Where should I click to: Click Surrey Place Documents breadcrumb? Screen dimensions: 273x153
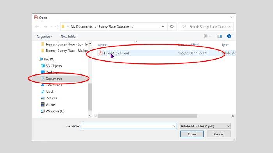pyautogui.click(x=115, y=26)
